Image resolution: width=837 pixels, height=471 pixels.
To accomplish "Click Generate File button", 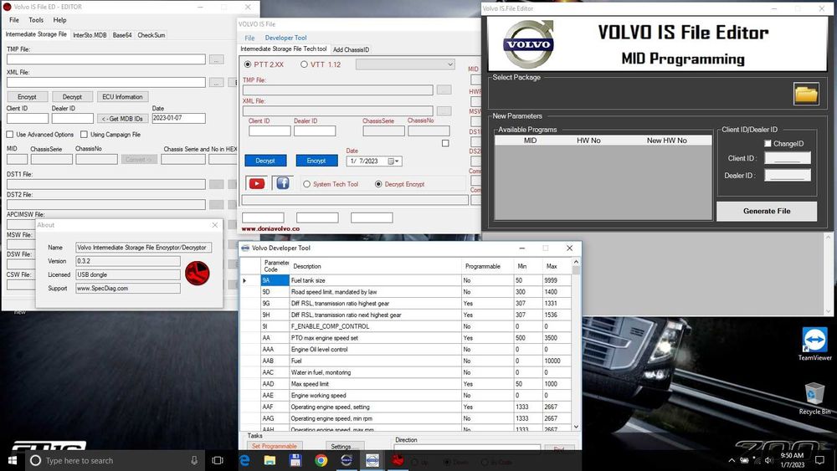I will point(767,211).
